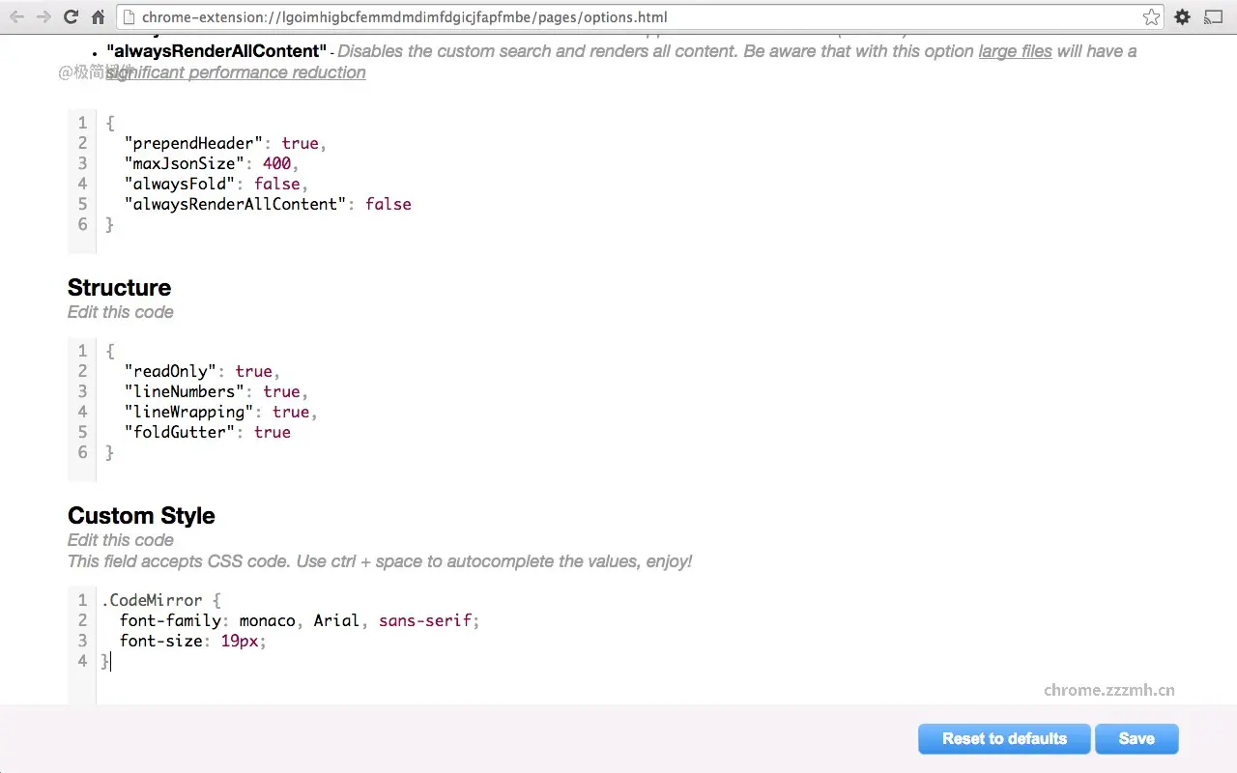Image resolution: width=1237 pixels, height=773 pixels.
Task: Click the chrome.zzzmh.cn watermark link
Action: tap(1108, 690)
